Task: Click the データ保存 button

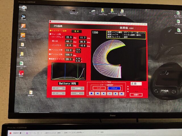Action: click(x=59, y=88)
